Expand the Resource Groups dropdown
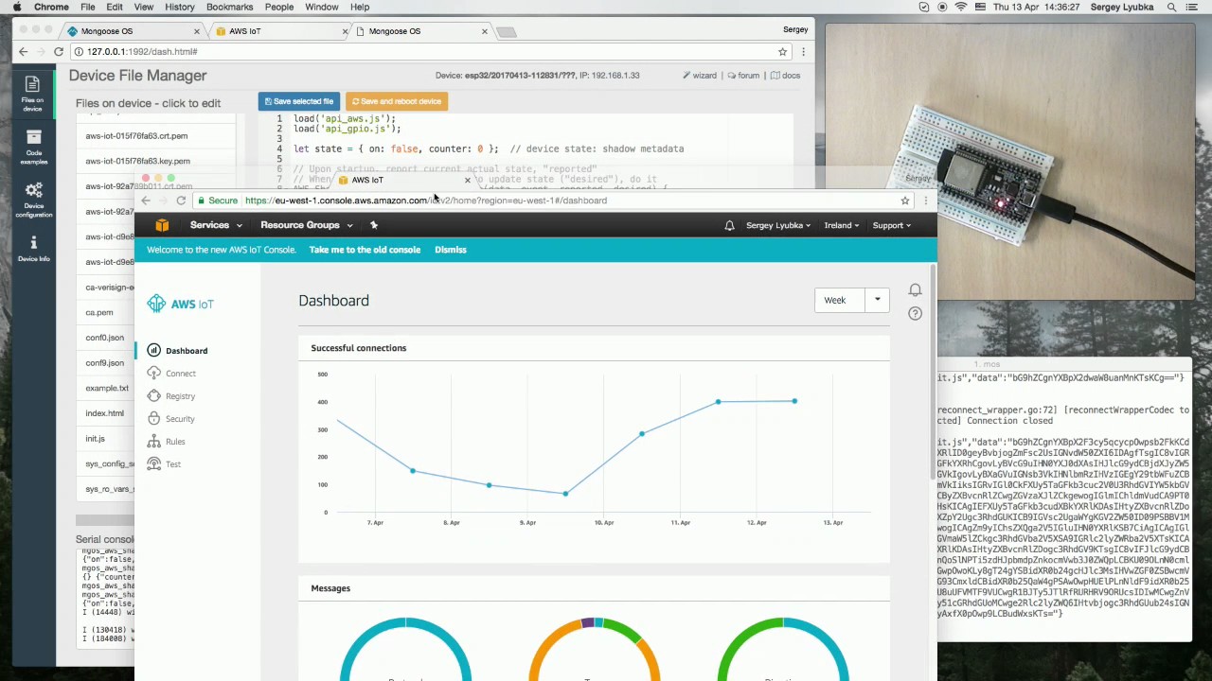Image resolution: width=1212 pixels, height=681 pixels. pyautogui.click(x=307, y=225)
